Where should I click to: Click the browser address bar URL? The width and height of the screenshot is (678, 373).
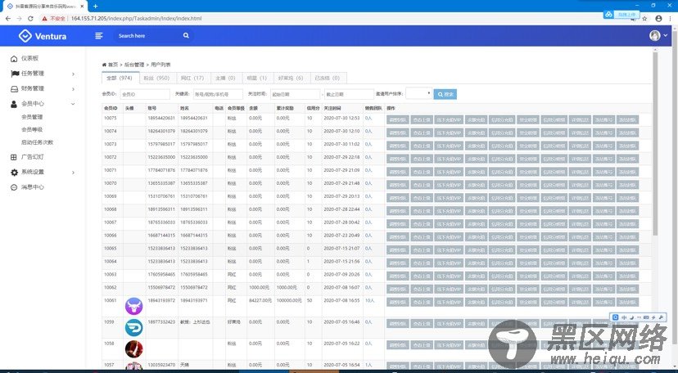click(x=136, y=19)
